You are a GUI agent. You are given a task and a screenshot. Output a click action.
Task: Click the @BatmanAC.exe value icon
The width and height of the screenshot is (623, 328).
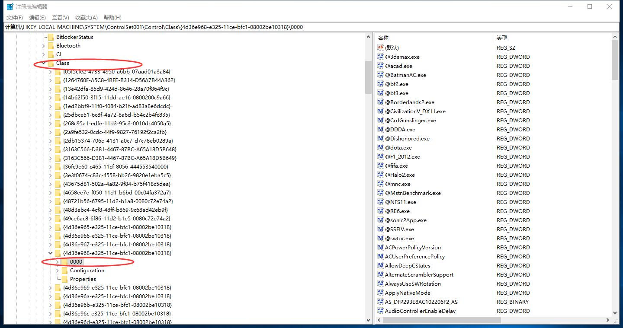pos(381,75)
